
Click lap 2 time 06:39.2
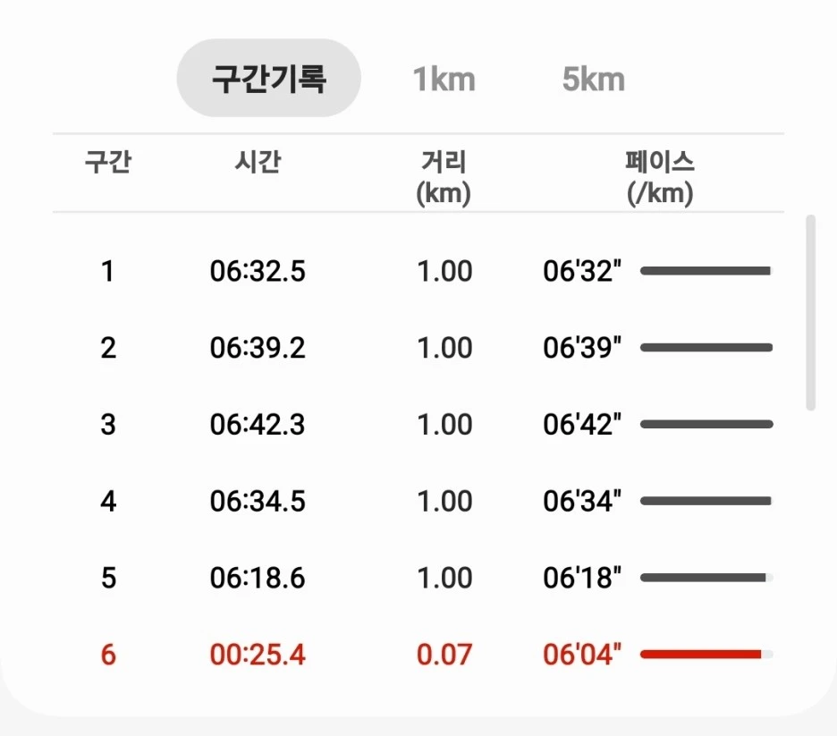[258, 348]
